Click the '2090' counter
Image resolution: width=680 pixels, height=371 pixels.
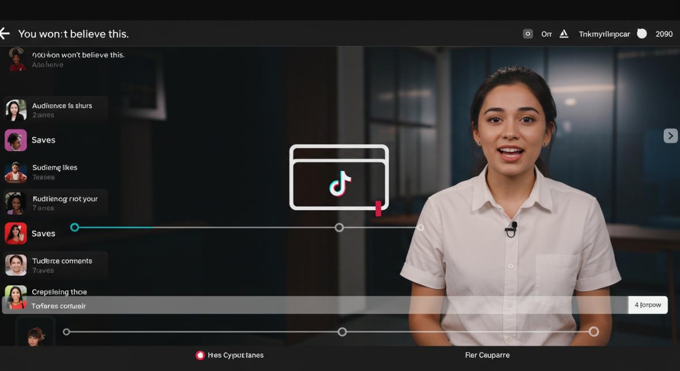(664, 34)
